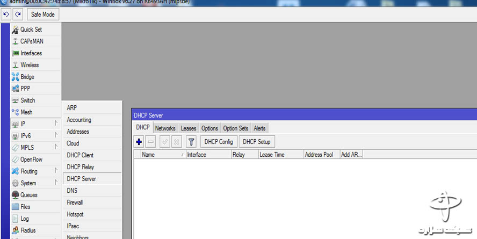Open DHCP Client from the IP submenu

click(92, 155)
